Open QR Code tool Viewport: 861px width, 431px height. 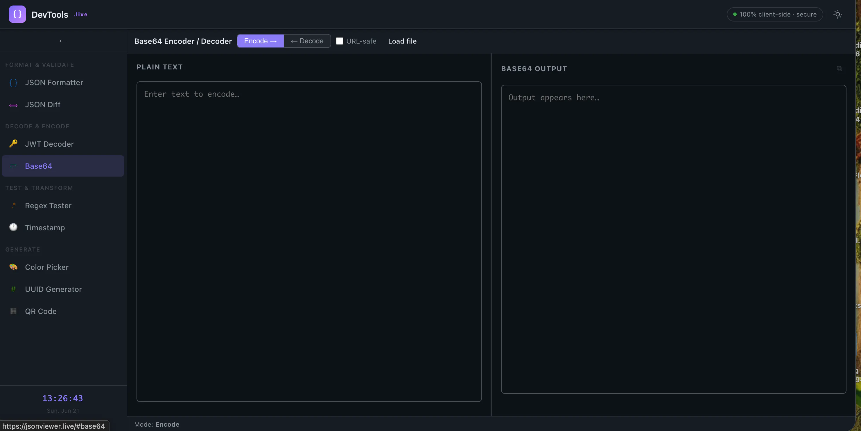[63, 311]
